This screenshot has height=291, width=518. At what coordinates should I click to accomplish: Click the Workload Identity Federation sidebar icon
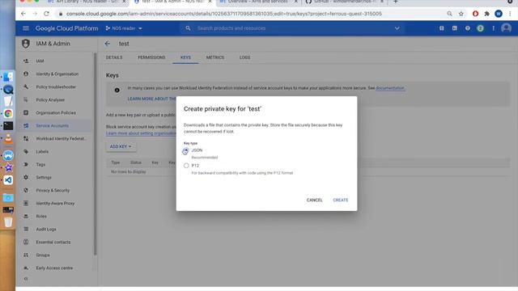tap(26, 138)
